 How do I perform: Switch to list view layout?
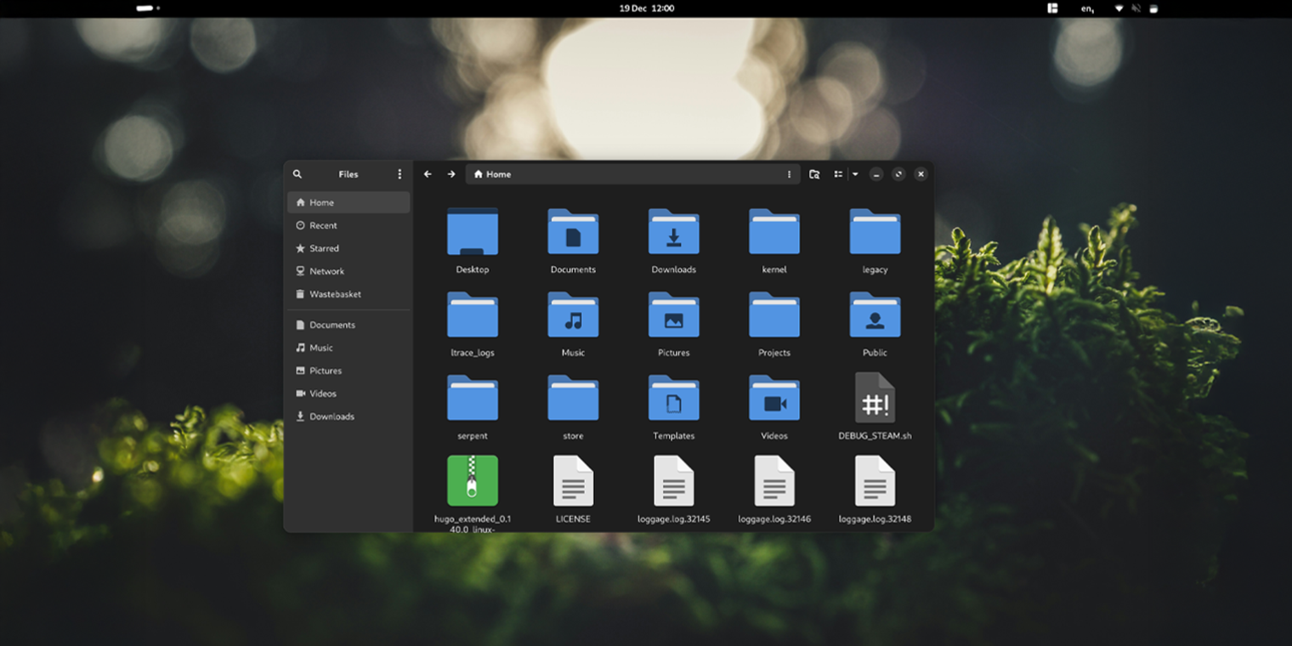tap(838, 174)
